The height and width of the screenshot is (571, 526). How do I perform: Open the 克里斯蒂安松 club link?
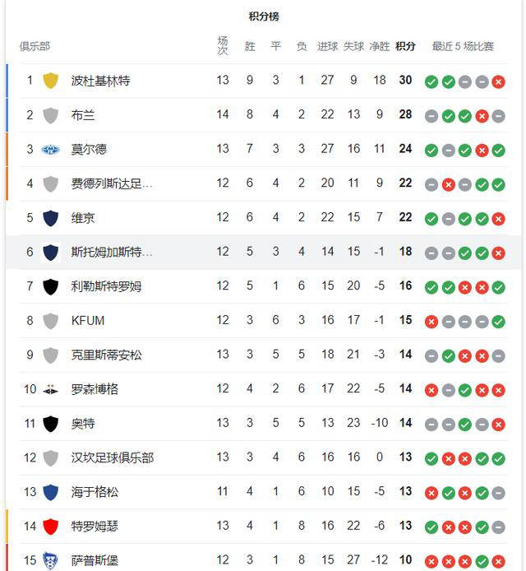pyautogui.click(x=106, y=355)
